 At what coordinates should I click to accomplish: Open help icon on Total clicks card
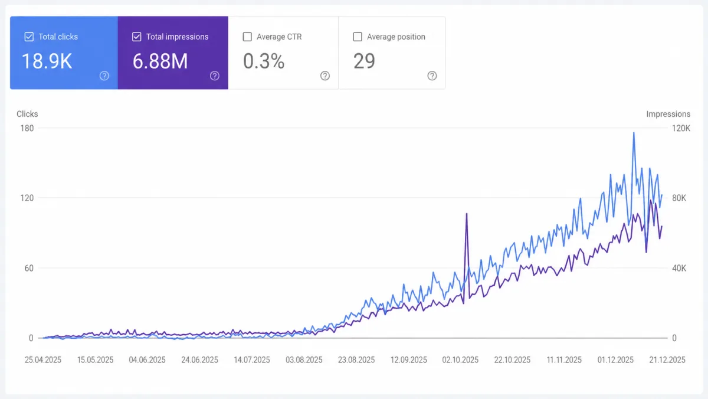tap(104, 76)
